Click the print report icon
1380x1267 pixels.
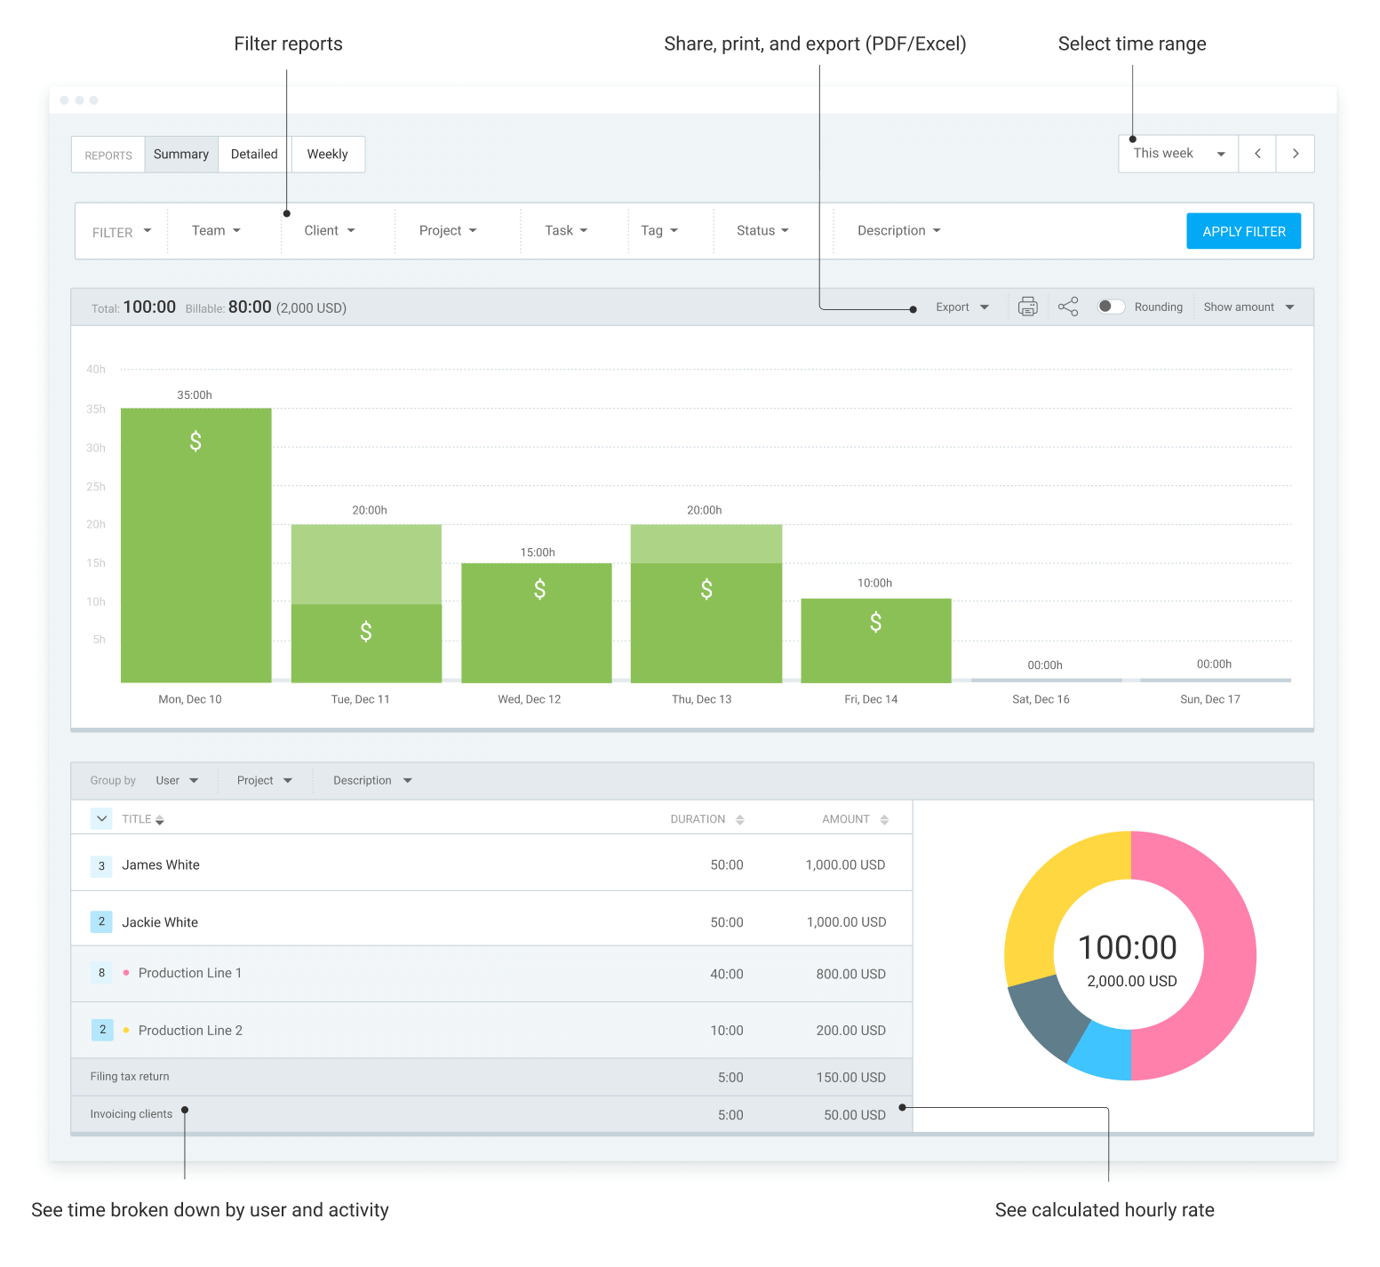pyautogui.click(x=1027, y=307)
